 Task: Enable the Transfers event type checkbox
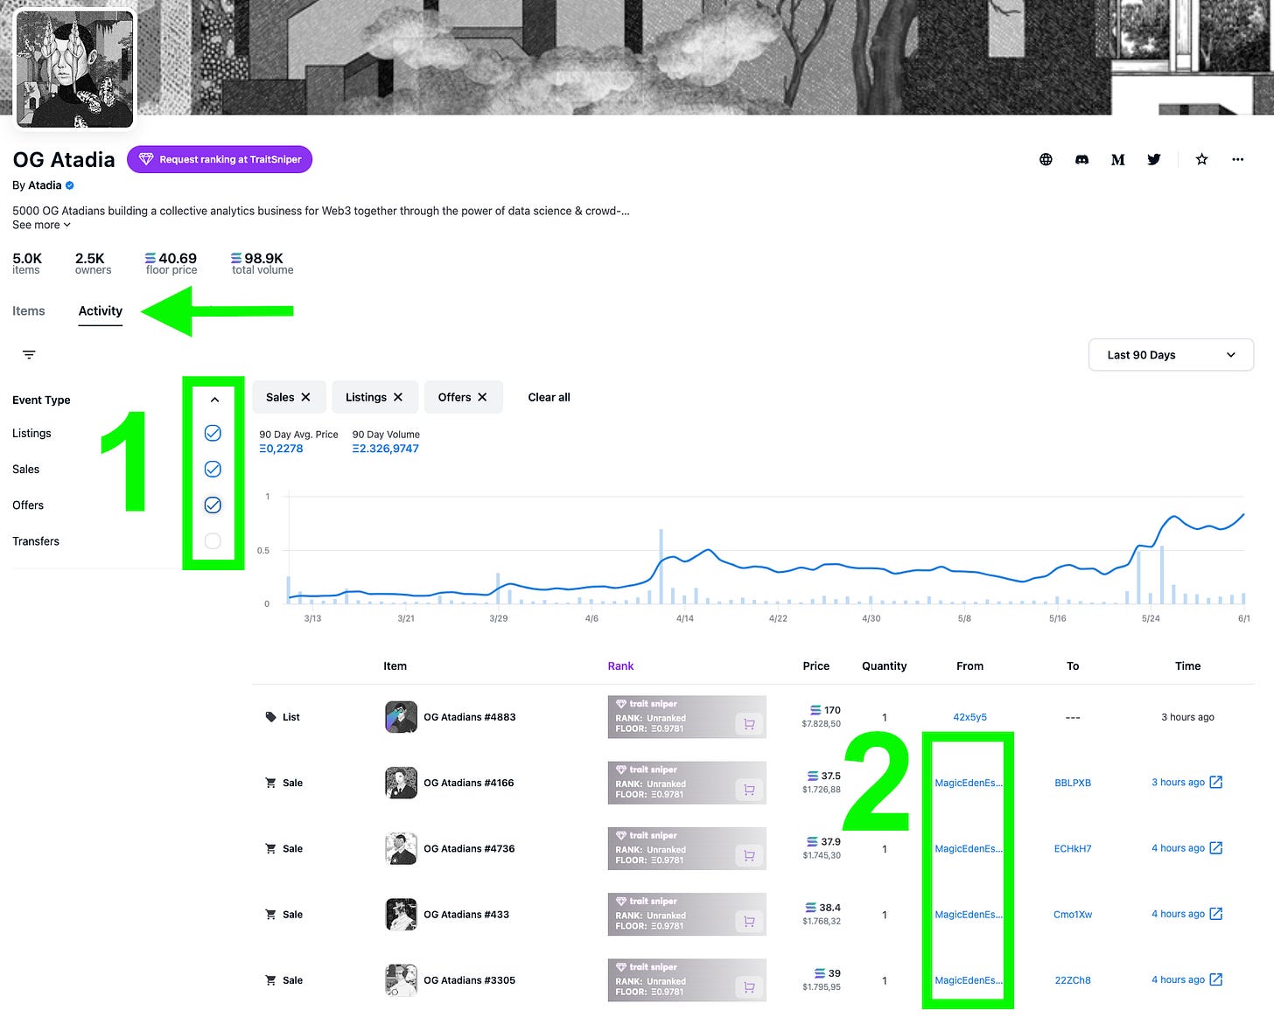(x=213, y=541)
